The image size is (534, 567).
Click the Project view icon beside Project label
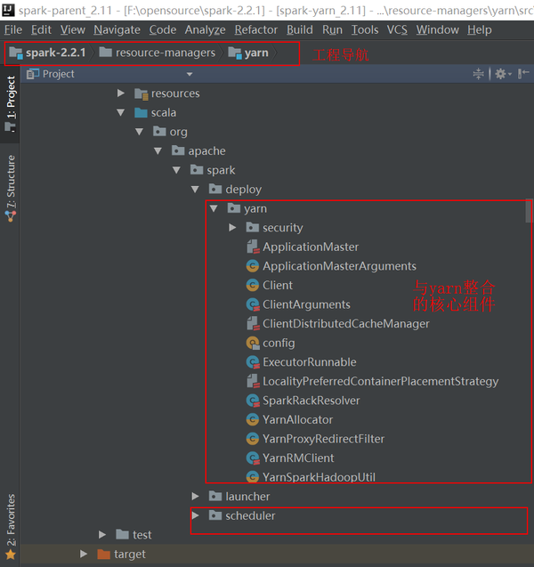pos(33,74)
